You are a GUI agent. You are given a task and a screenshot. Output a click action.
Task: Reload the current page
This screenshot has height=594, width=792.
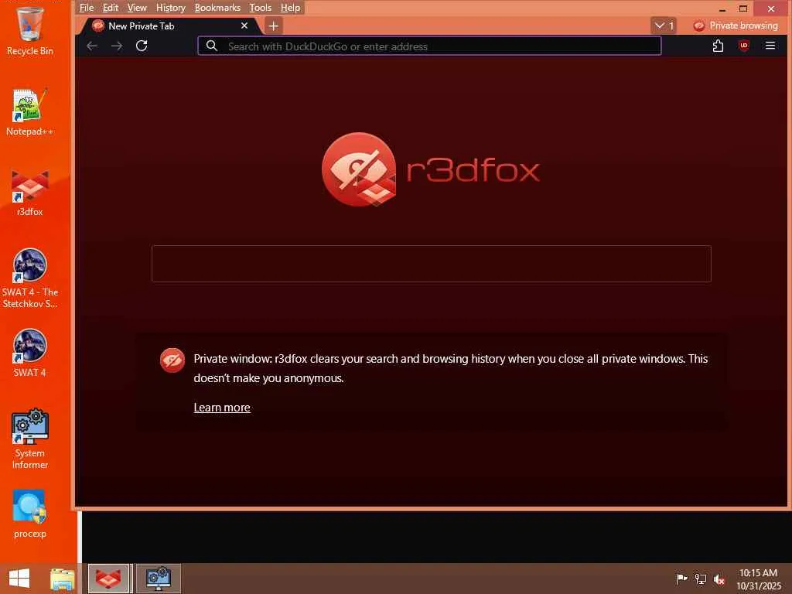point(142,46)
